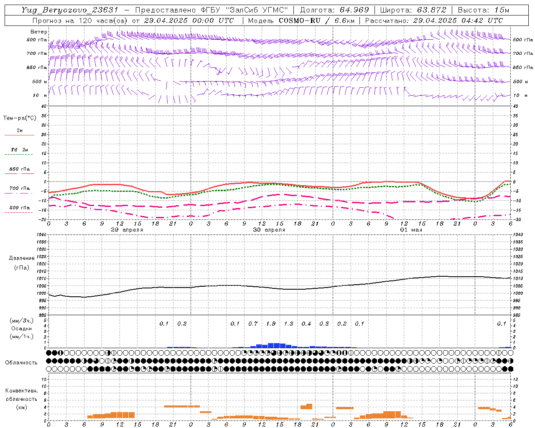Viewport: 535px width, 428px height.
Task: Click the 0.4 three-hour precipitation value
Action: [306, 324]
